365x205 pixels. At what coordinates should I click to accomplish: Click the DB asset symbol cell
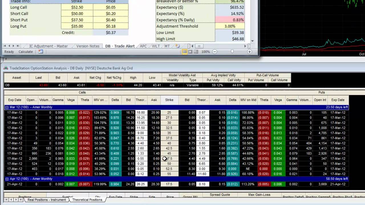(x=16, y=85)
